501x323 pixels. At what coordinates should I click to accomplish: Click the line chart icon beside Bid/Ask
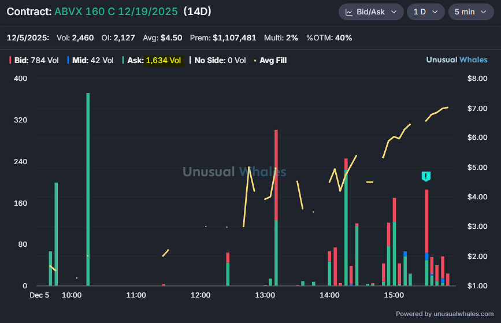click(349, 12)
